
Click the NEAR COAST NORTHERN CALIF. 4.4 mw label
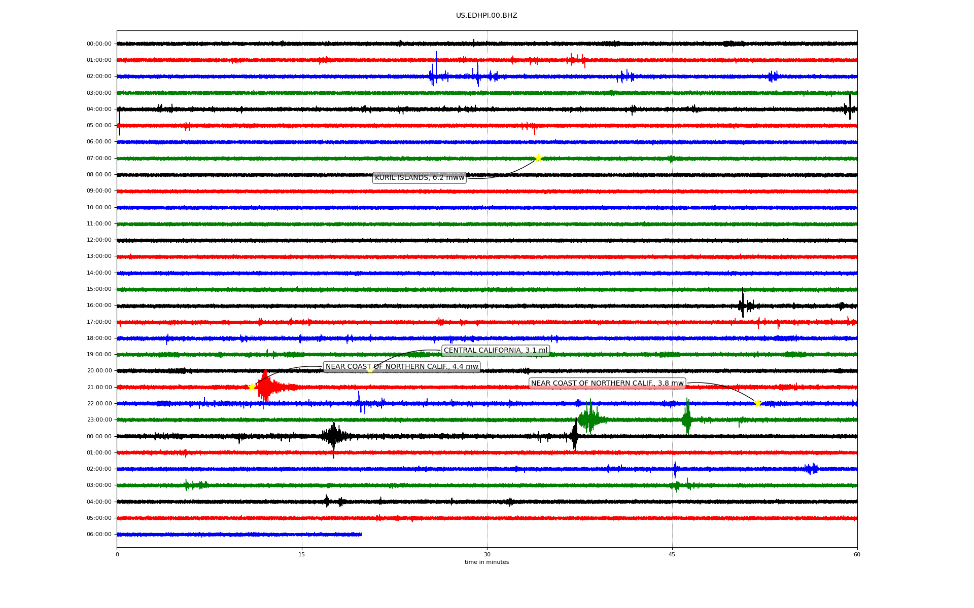coord(402,367)
